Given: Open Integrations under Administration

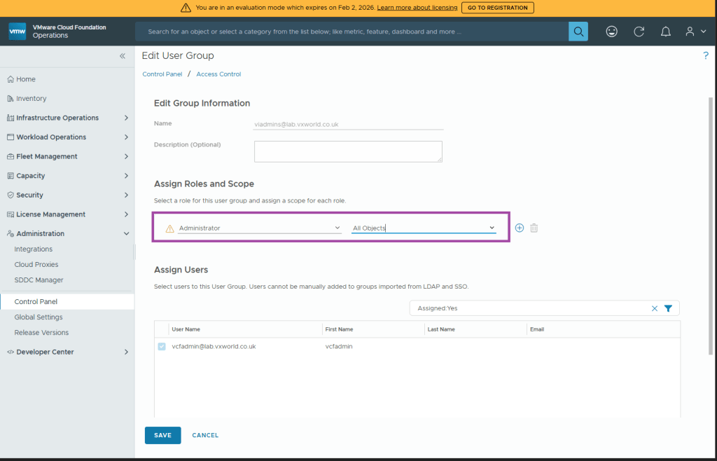Looking at the screenshot, I should [x=34, y=249].
